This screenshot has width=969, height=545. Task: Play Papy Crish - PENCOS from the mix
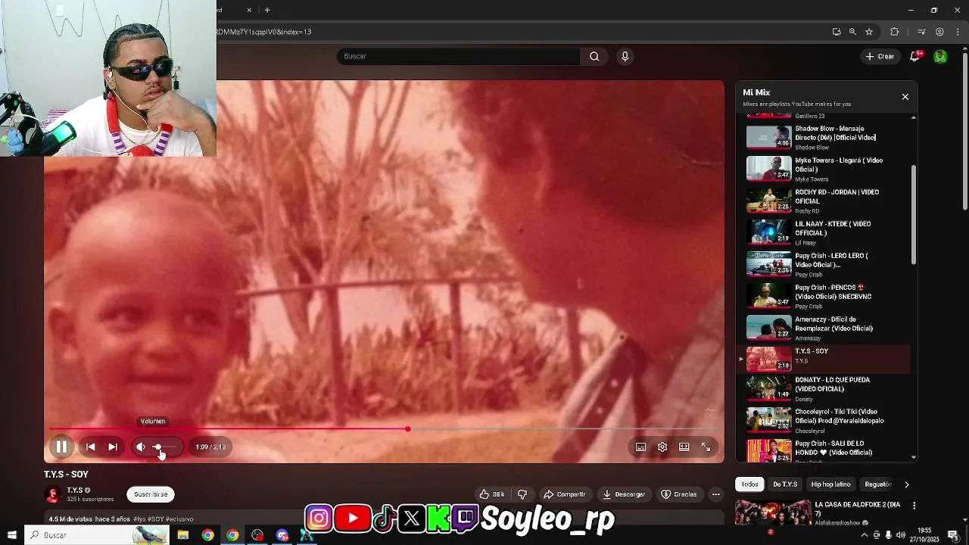[x=827, y=296]
